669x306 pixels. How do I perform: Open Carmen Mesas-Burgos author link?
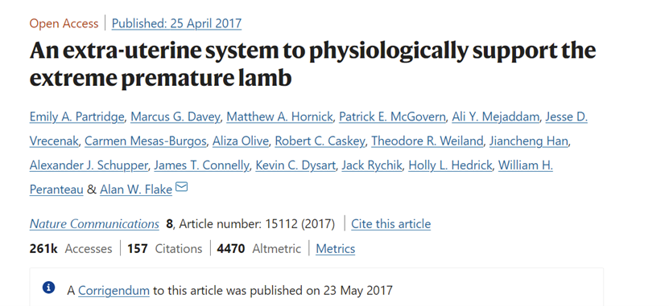tap(146, 141)
